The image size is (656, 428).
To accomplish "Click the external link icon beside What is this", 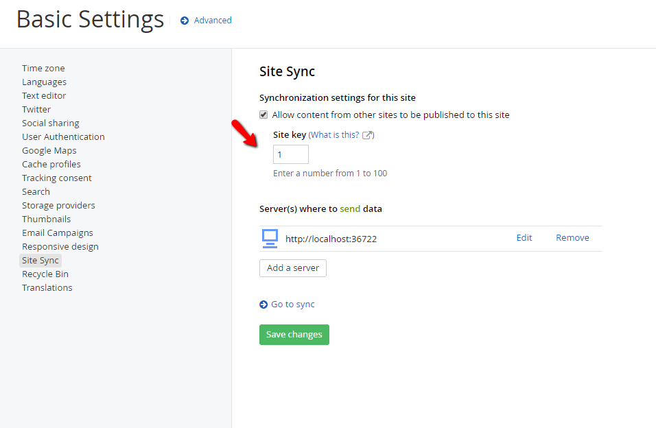I will coord(367,135).
